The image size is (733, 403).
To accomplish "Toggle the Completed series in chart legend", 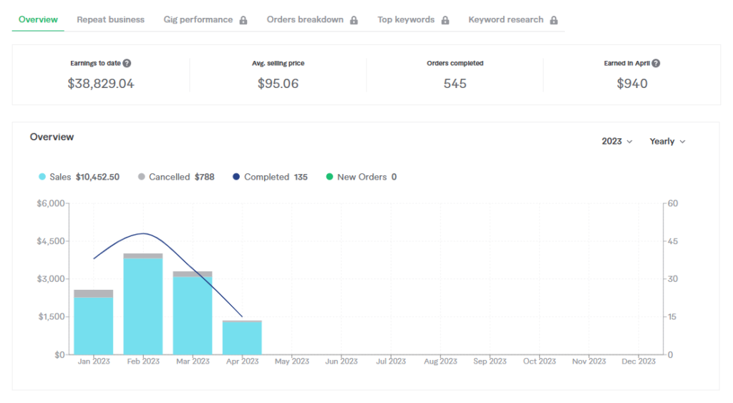I will [x=270, y=177].
